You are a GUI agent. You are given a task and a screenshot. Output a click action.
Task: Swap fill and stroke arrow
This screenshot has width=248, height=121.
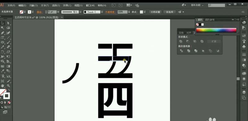pos(9,90)
